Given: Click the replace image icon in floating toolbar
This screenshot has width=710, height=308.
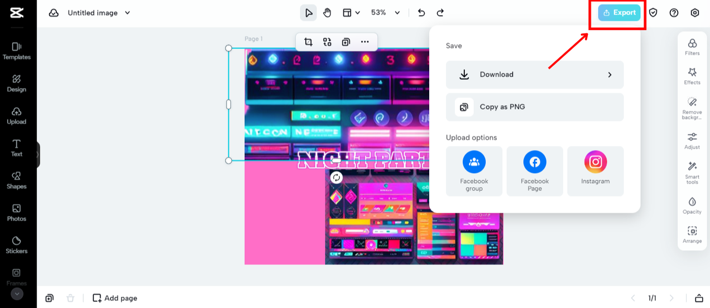Looking at the screenshot, I should (x=327, y=42).
